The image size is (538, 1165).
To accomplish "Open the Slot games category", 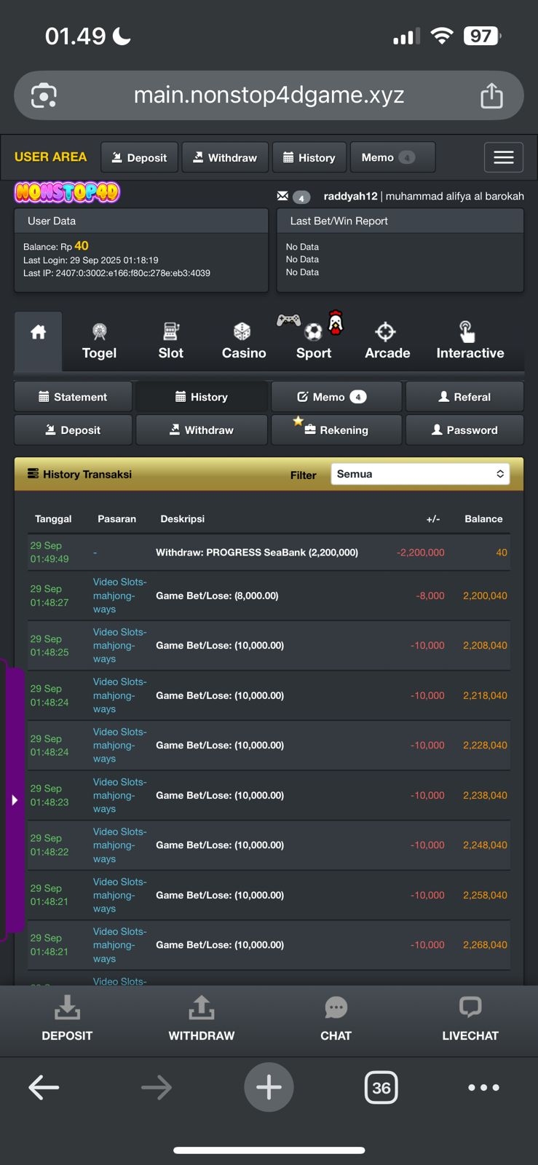I will coord(170,341).
